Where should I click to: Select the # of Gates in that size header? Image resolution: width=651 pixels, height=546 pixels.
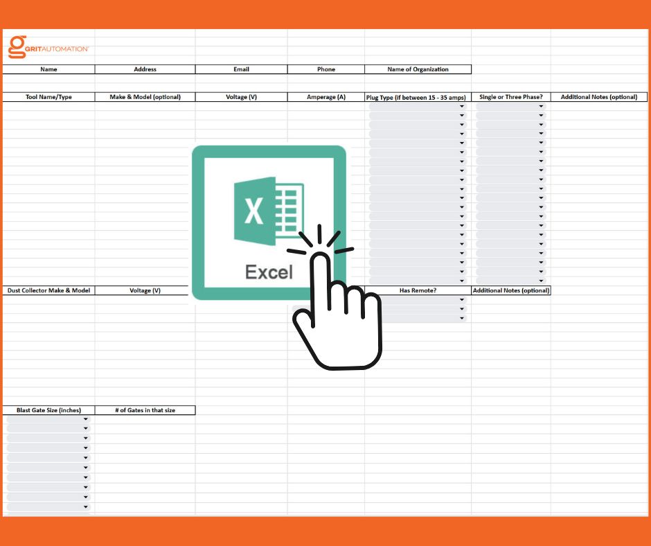(x=145, y=410)
